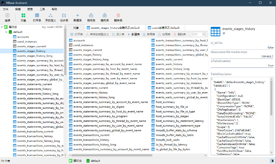
Task: Click events_stages_history in the object list
Action: coord(88,55)
